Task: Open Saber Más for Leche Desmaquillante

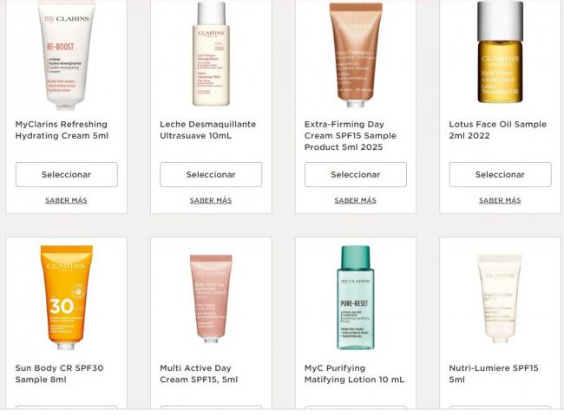Action: click(x=211, y=200)
